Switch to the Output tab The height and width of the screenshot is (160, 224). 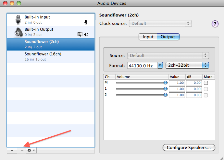point(168,37)
